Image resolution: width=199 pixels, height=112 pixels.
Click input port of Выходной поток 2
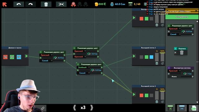click(134, 56)
